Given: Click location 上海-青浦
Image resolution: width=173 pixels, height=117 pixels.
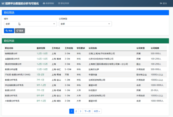Looking at the screenshot, I should pos(56,75).
